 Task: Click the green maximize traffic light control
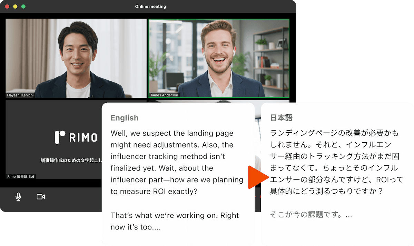click(x=23, y=6)
